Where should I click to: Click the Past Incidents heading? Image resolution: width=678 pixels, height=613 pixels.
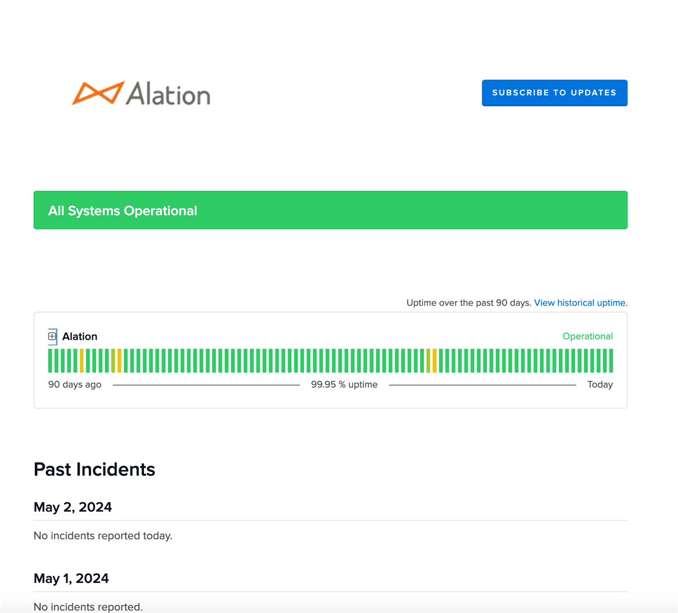(x=94, y=469)
